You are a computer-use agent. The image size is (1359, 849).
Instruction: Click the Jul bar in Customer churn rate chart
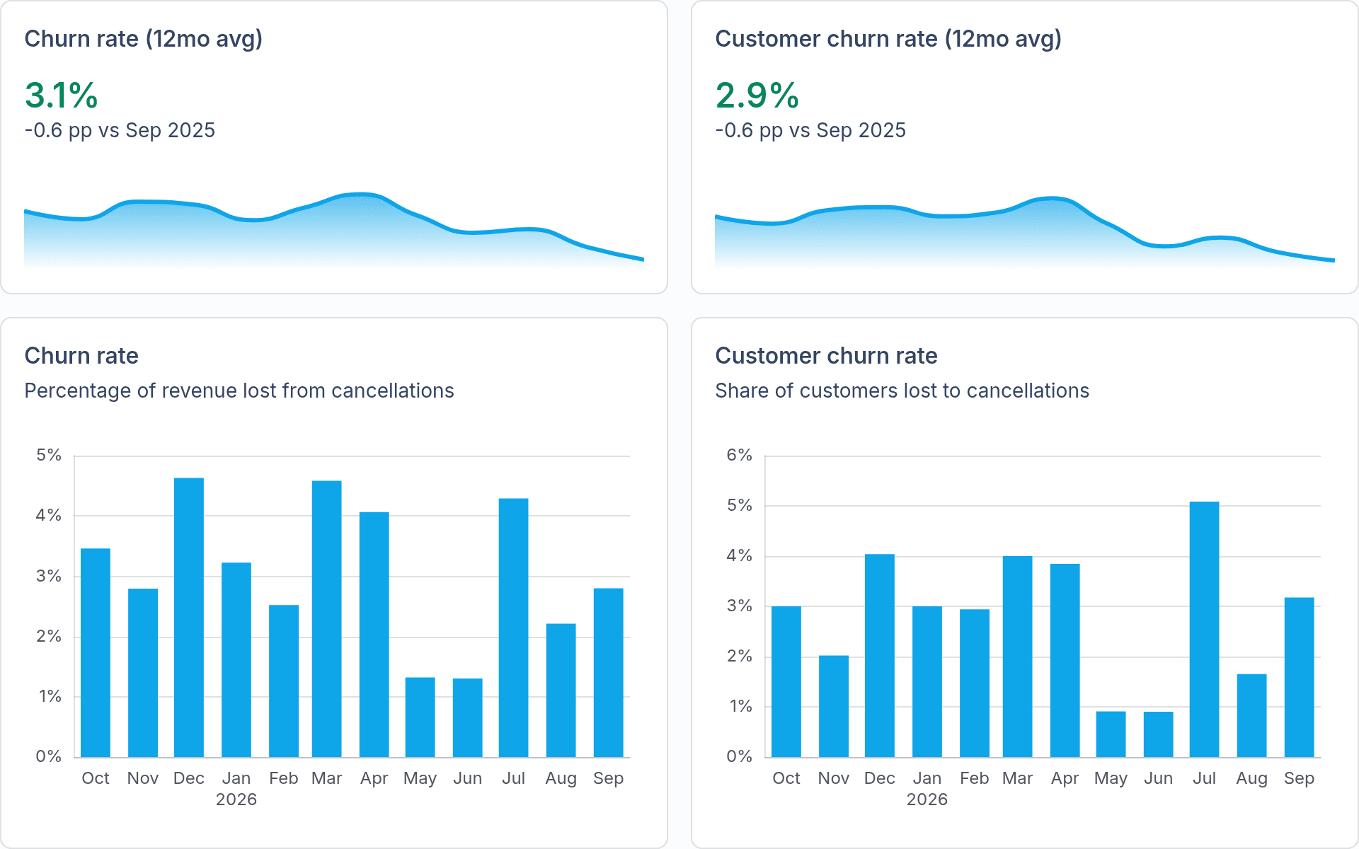pos(1205,629)
